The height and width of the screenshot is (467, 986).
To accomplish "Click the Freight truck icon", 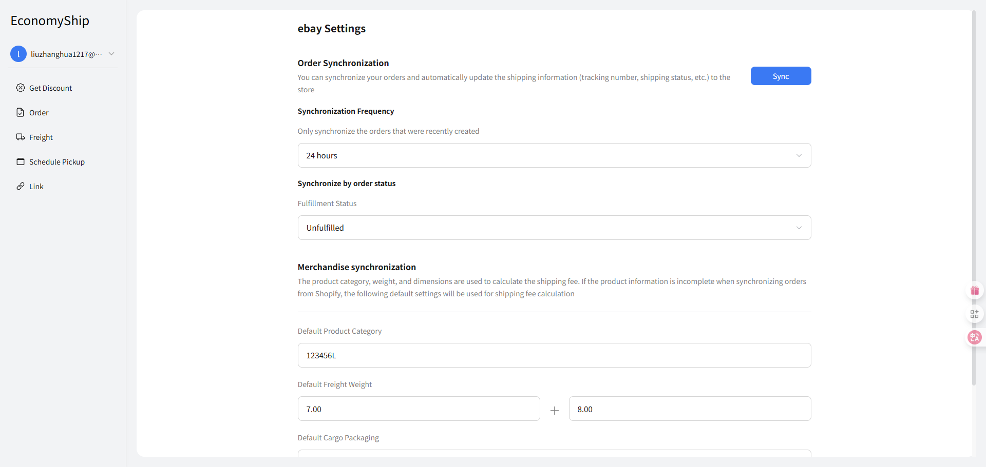I will tap(21, 137).
